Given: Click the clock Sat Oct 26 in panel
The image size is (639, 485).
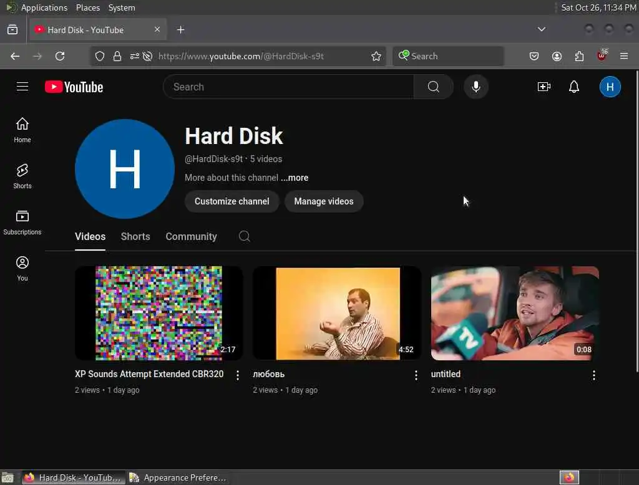Looking at the screenshot, I should click(x=598, y=7).
